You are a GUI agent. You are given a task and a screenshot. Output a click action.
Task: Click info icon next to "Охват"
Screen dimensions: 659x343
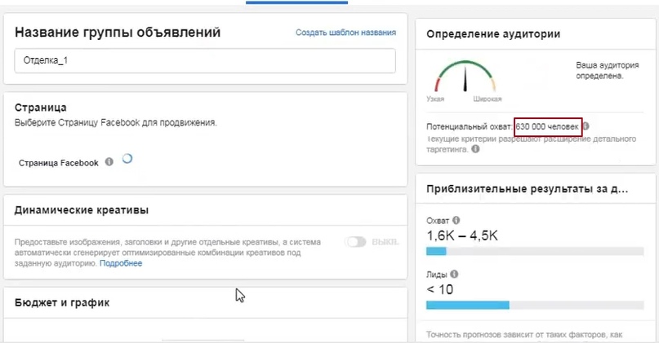[456, 220]
